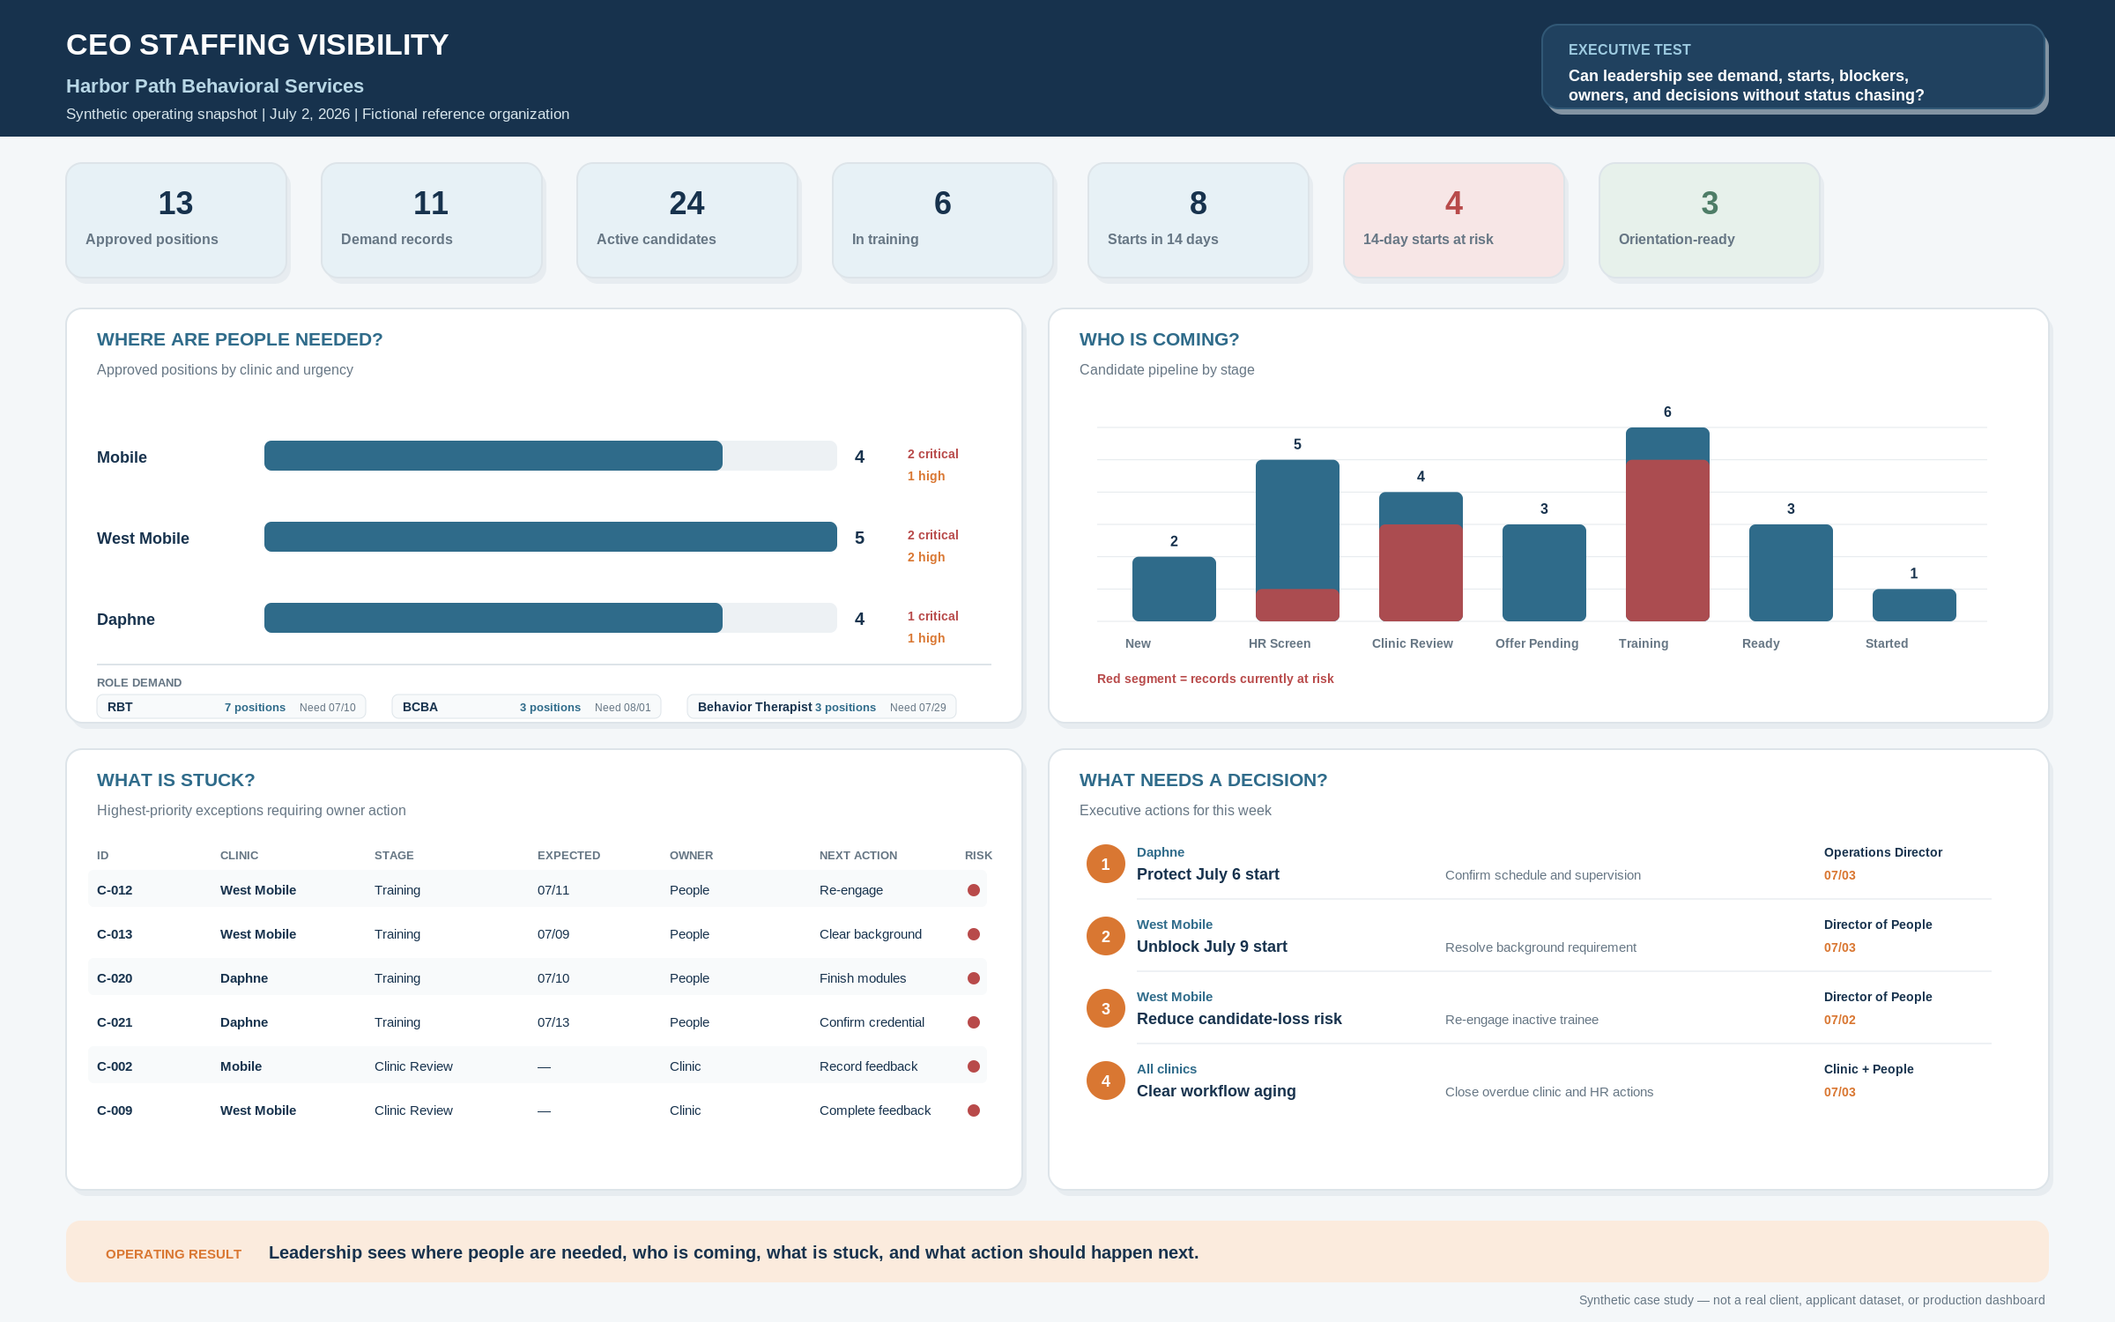Viewport: 2115px width, 1322px height.
Task: Click the Clinic + People owner label
Action: coord(1869,1069)
